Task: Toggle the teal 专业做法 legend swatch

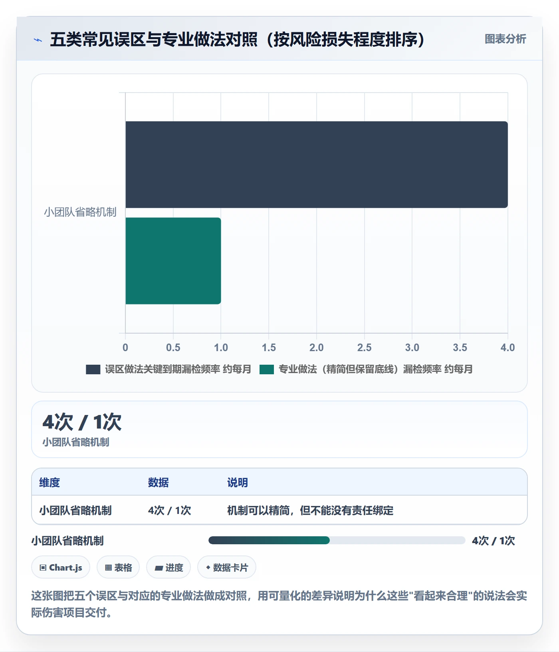Action: (x=267, y=369)
